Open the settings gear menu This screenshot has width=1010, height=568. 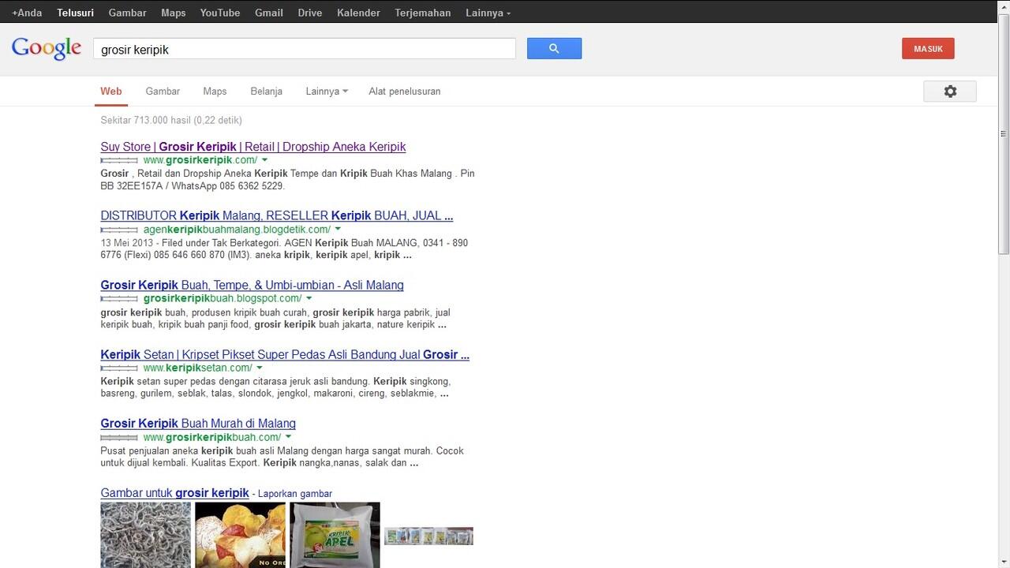tap(950, 92)
